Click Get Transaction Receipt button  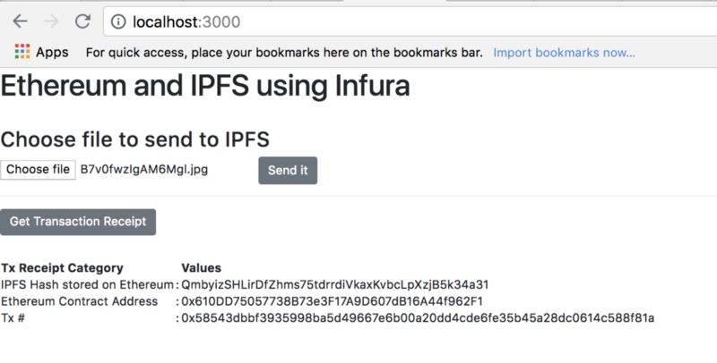click(x=78, y=222)
